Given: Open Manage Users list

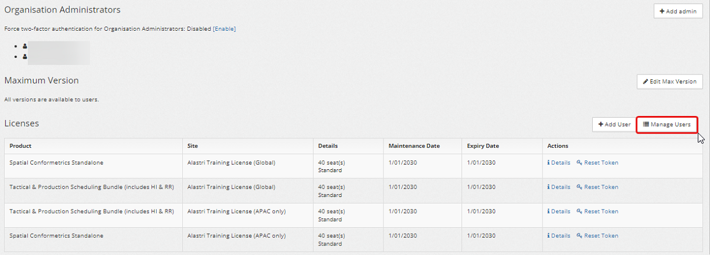Looking at the screenshot, I should click(667, 125).
